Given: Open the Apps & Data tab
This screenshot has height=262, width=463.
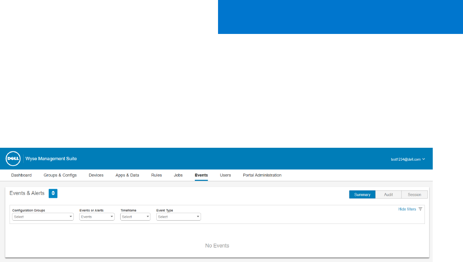Looking at the screenshot, I should 127,175.
